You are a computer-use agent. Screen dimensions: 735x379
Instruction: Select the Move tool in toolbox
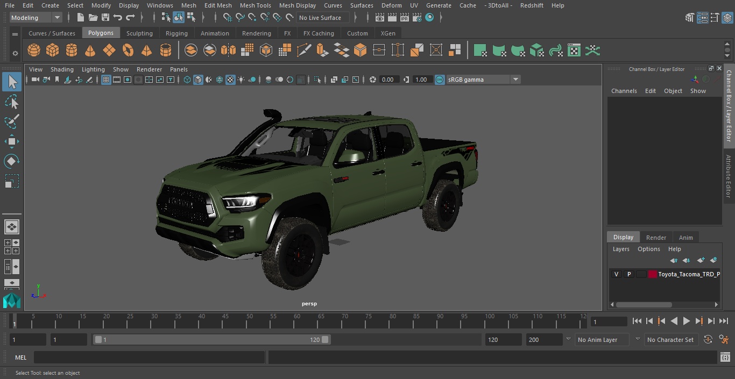(x=12, y=142)
